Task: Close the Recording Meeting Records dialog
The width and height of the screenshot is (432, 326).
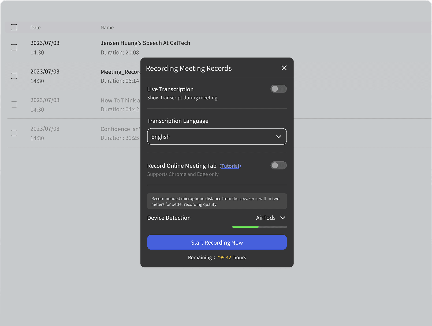Action: coord(284,68)
